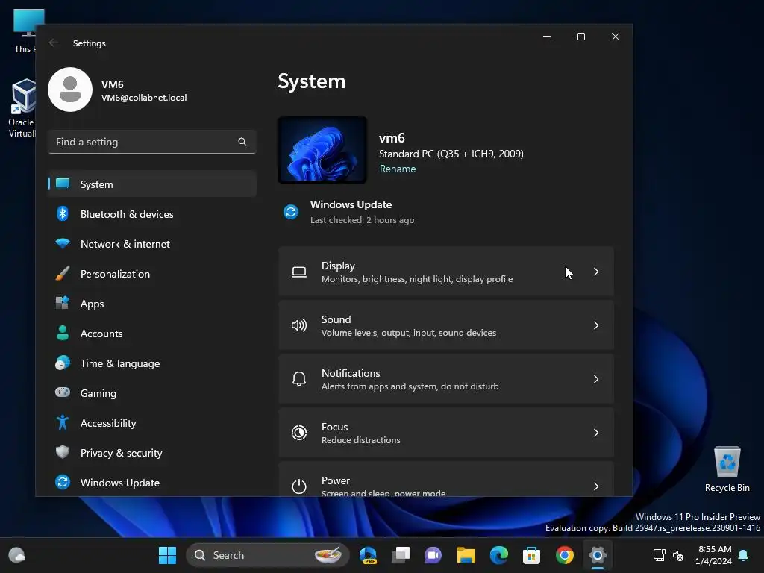Expand Sound settings chevron
Viewport: 764px width, 573px height.
(596, 325)
